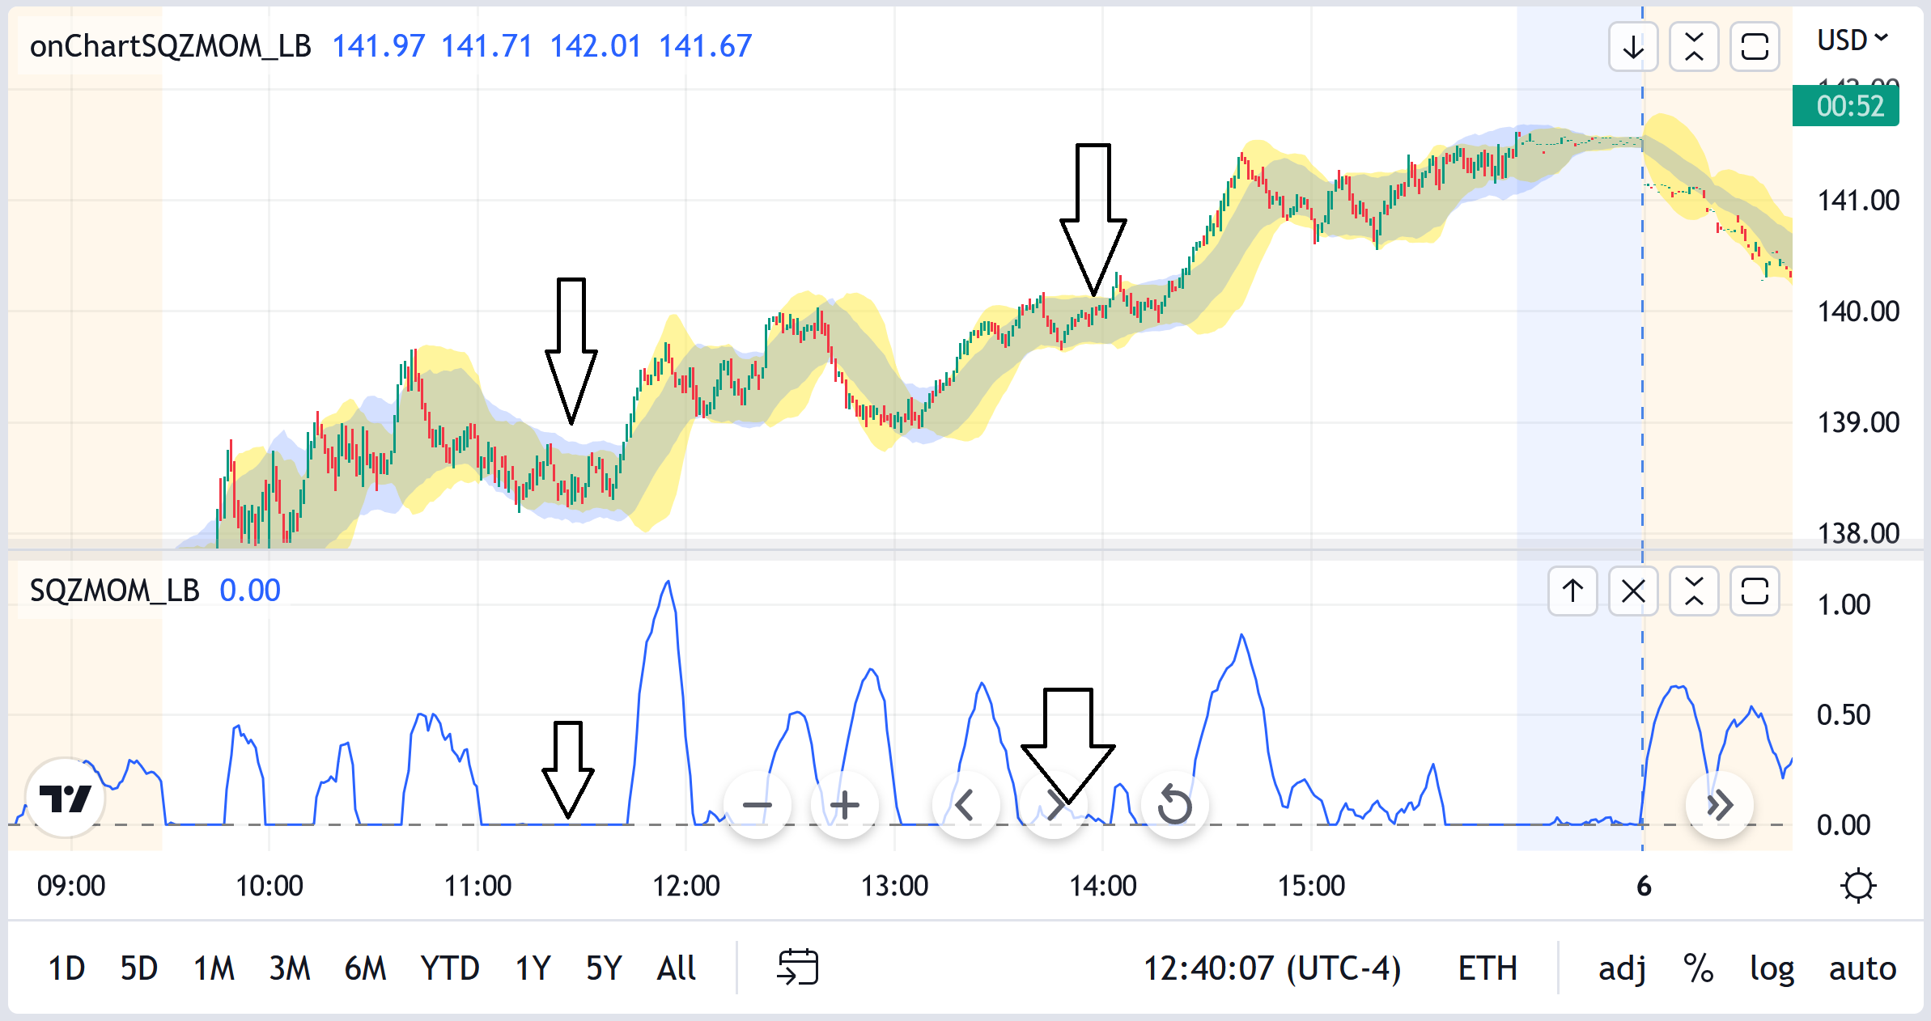Open the Go to date calendar
Viewport: 1931px width, 1021px height.
click(798, 968)
